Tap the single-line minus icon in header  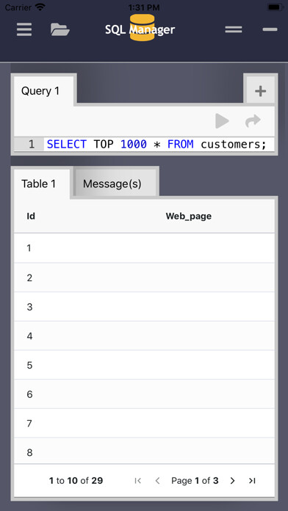(x=270, y=29)
